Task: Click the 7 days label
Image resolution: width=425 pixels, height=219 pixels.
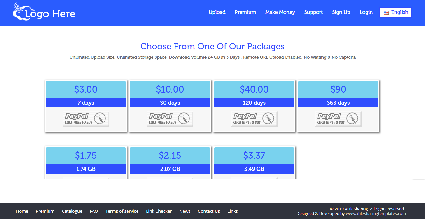Action: tap(86, 103)
